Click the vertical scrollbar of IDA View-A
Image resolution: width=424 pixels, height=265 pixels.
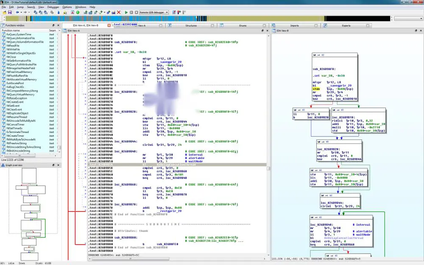(x=268, y=145)
